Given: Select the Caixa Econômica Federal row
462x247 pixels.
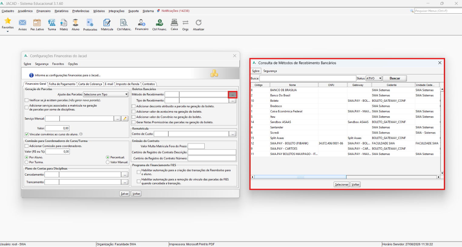Looking at the screenshot, I should point(345,111).
